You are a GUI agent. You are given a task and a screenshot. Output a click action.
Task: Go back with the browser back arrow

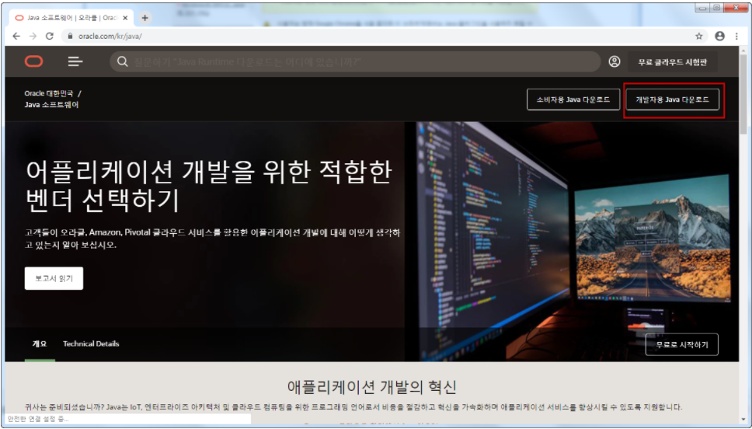pyautogui.click(x=16, y=36)
